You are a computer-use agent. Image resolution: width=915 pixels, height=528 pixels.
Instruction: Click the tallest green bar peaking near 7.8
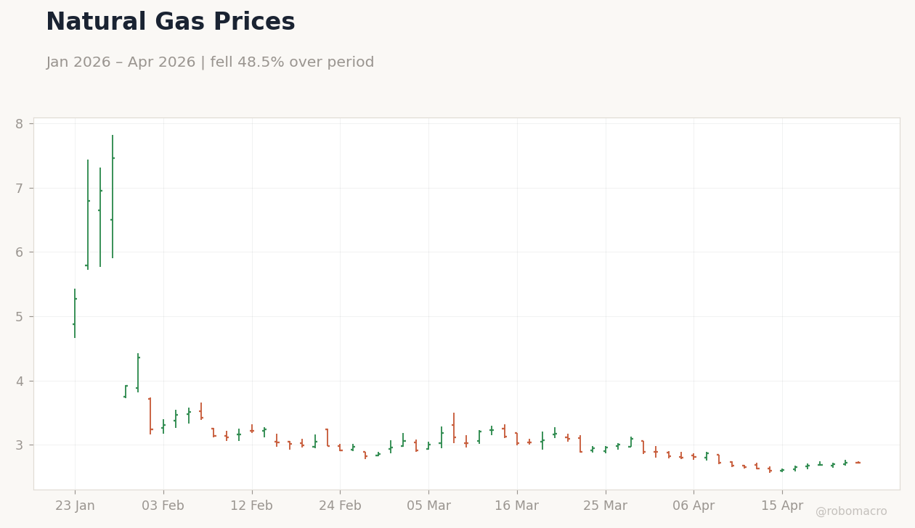(x=113, y=197)
